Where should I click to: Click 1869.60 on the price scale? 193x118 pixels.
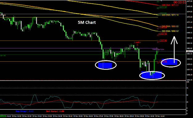coord(190,27)
